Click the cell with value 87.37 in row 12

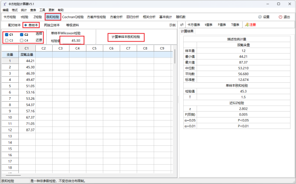tap(27, 130)
